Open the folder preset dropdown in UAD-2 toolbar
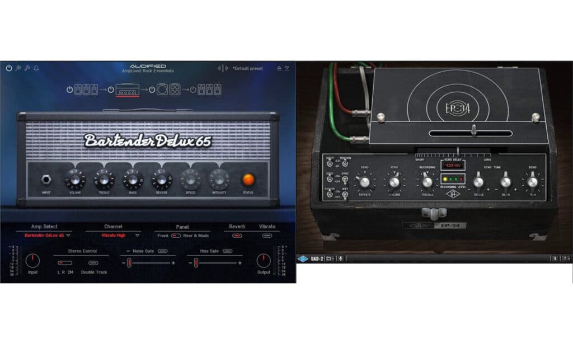The width and height of the screenshot is (573, 344). [x=330, y=259]
